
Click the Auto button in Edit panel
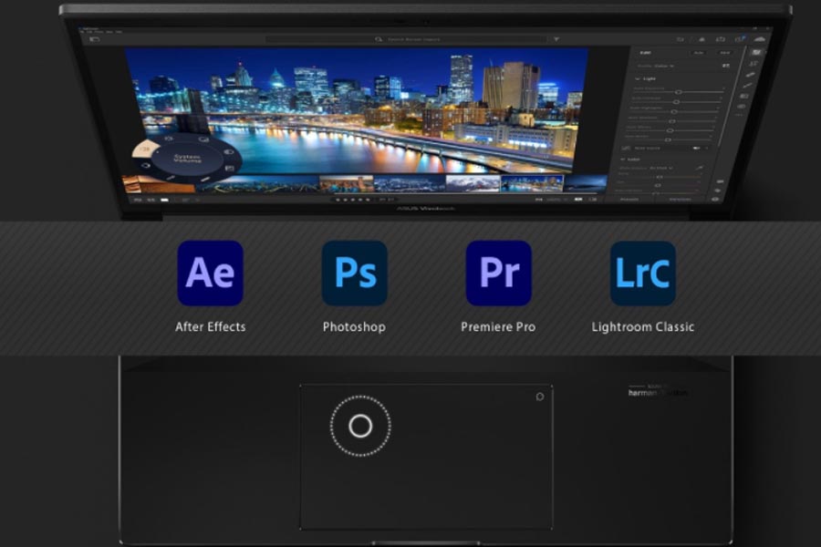point(700,53)
